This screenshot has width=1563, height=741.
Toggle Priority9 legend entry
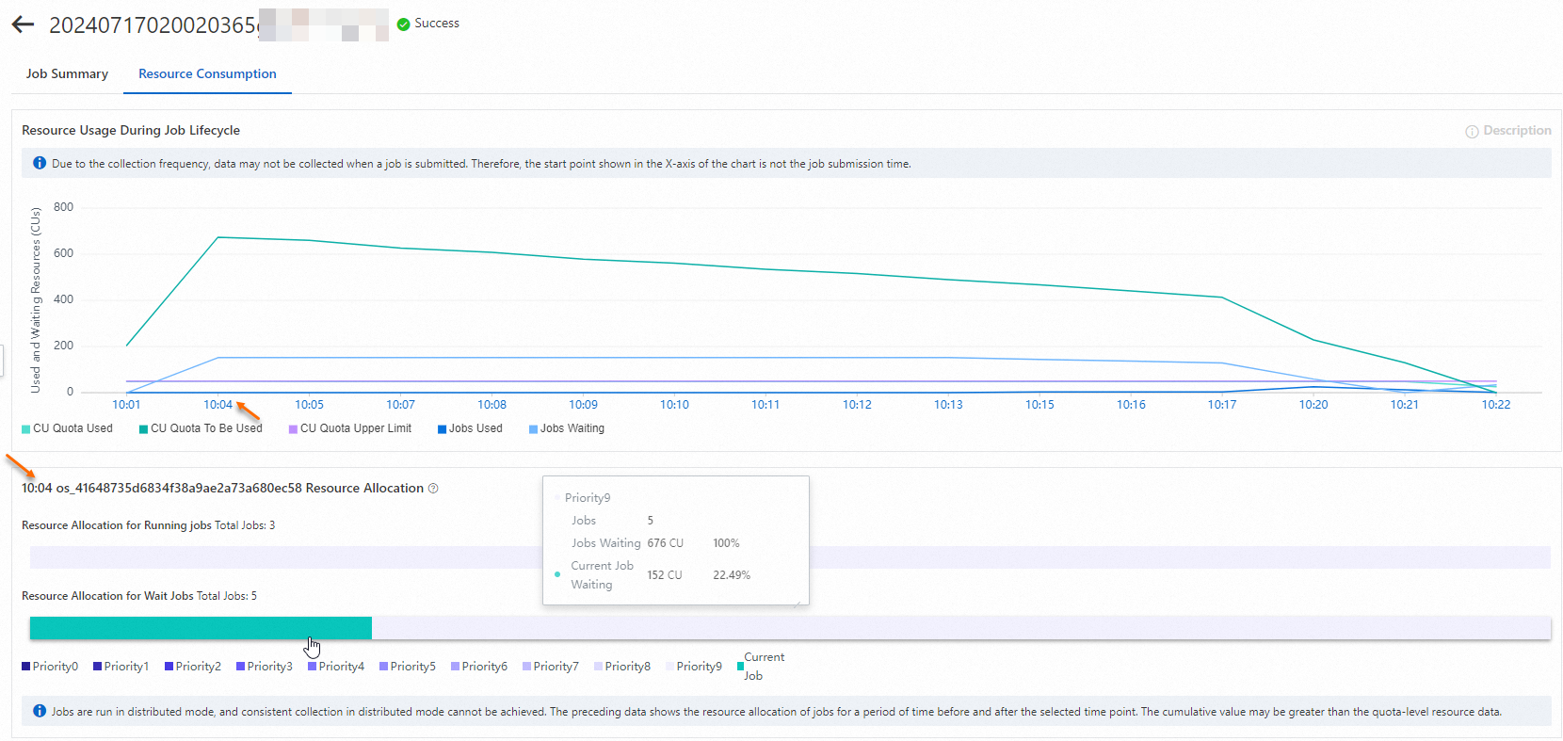coord(694,667)
